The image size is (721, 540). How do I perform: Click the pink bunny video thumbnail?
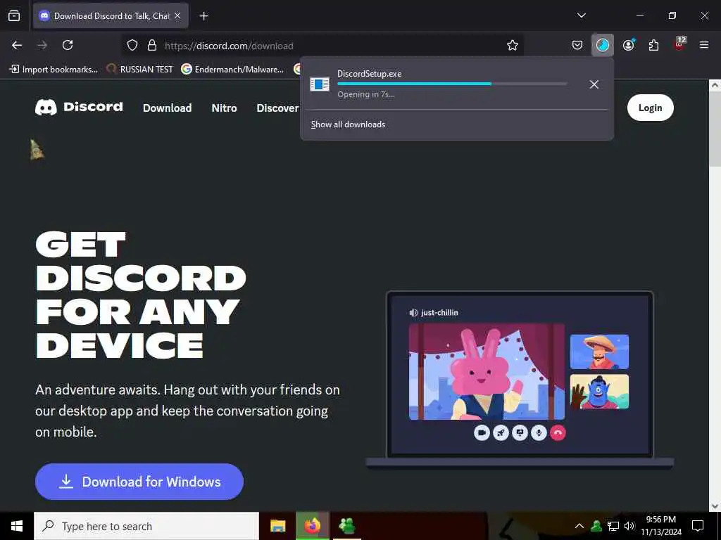[487, 372]
